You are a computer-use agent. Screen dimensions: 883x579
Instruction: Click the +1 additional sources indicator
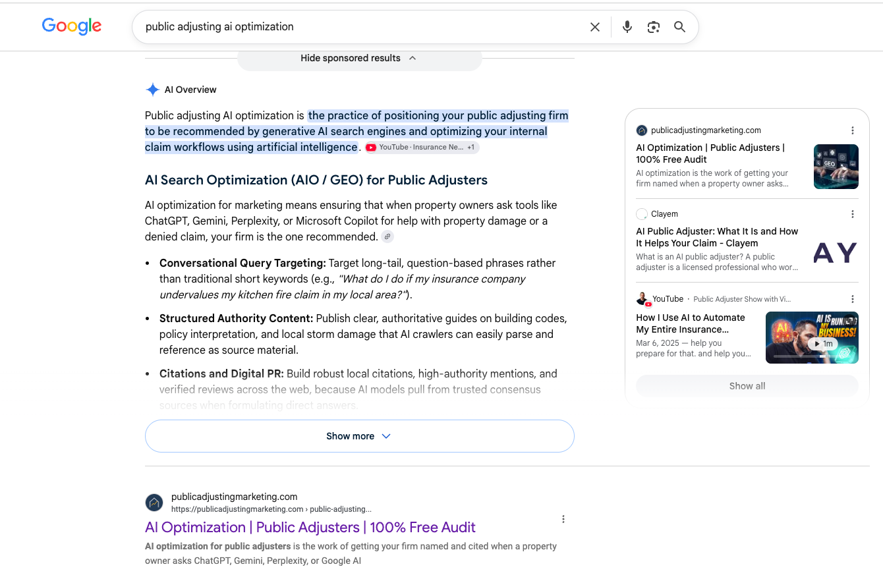[x=471, y=148]
